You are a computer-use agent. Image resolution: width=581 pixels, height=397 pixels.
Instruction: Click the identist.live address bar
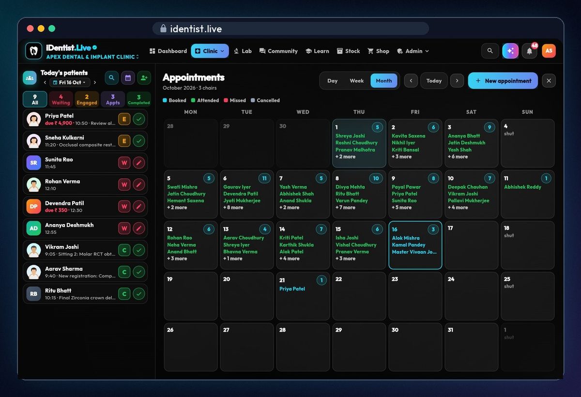pyautogui.click(x=290, y=29)
